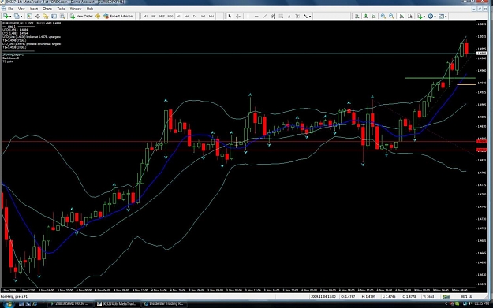The height and width of the screenshot is (308, 493).
Task: Switch to Candlesticks display icon
Action: coord(365,16)
